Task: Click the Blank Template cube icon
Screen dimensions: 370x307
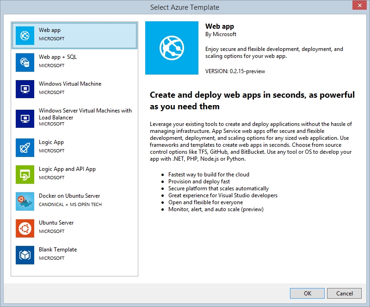Action: pos(25,255)
